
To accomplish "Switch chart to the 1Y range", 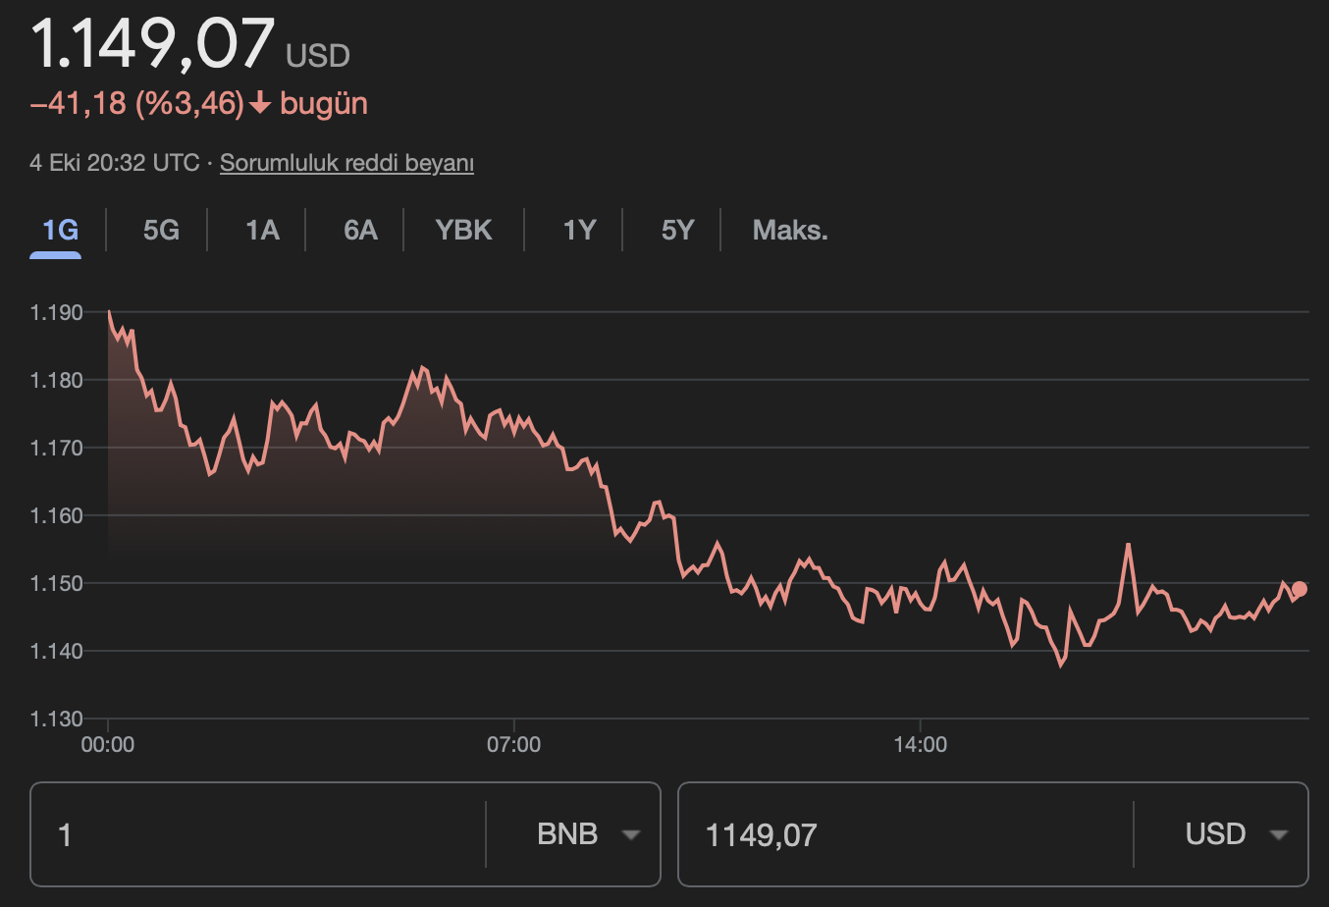I will click(x=579, y=231).
